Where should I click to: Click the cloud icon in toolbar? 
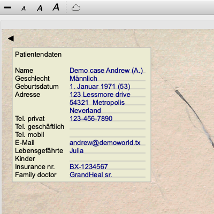tap(76, 8)
